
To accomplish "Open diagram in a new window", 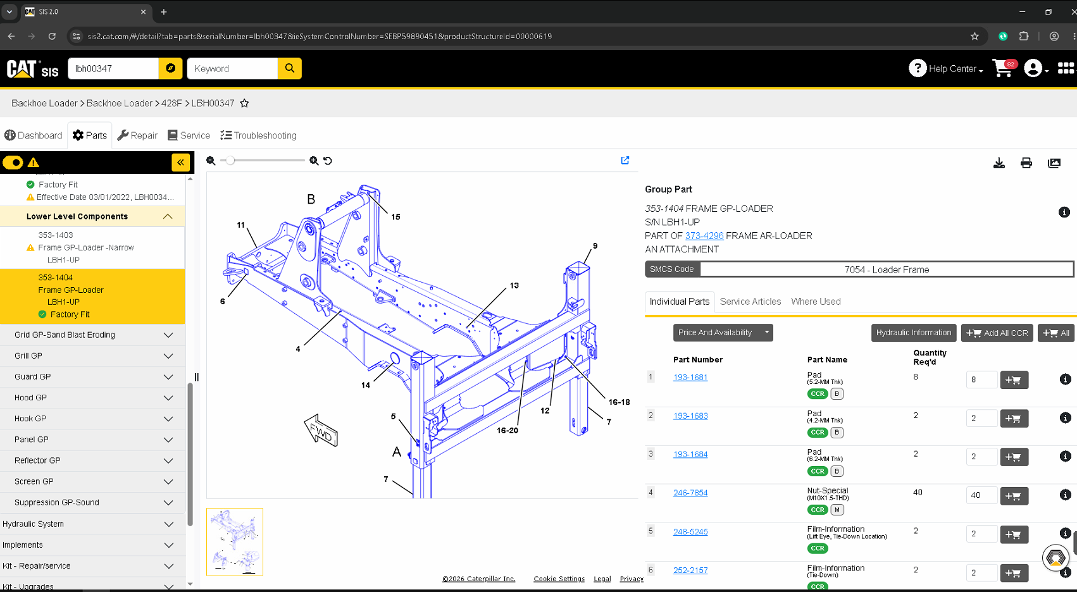I will (x=625, y=160).
